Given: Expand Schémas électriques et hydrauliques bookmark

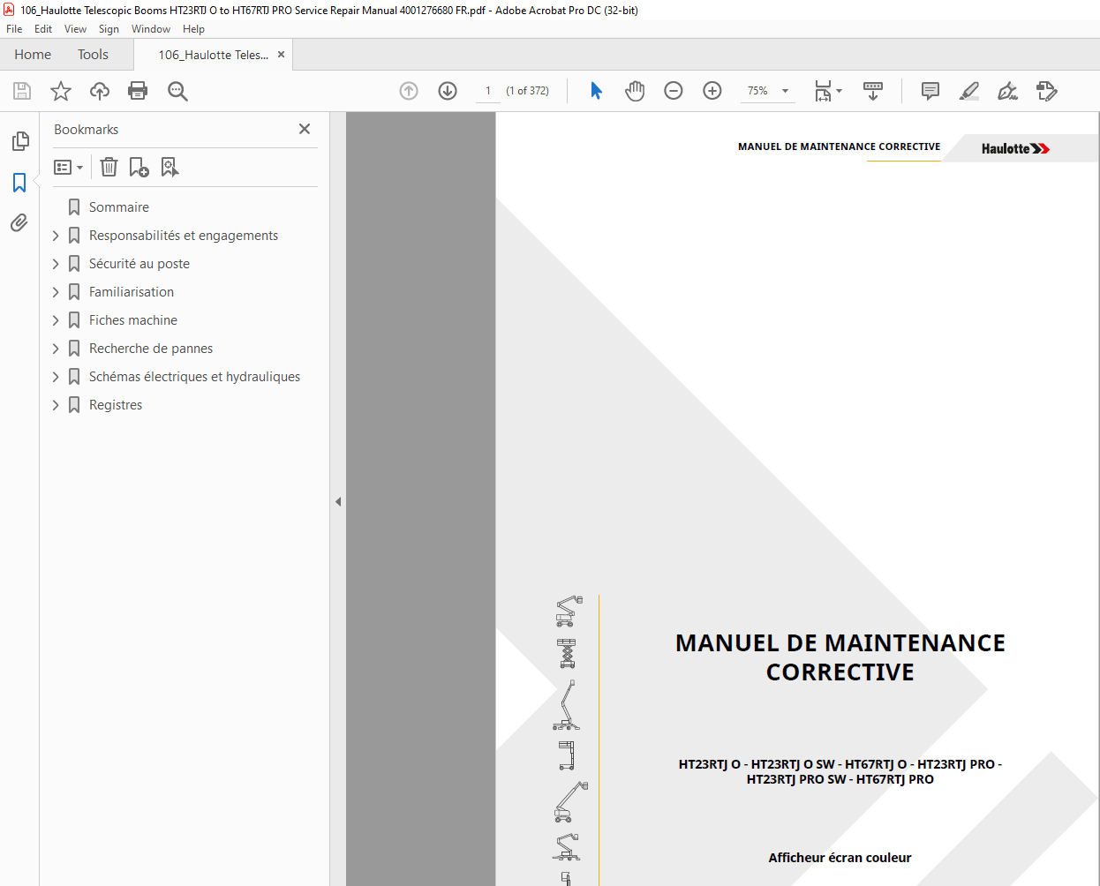Looking at the screenshot, I should coord(56,377).
